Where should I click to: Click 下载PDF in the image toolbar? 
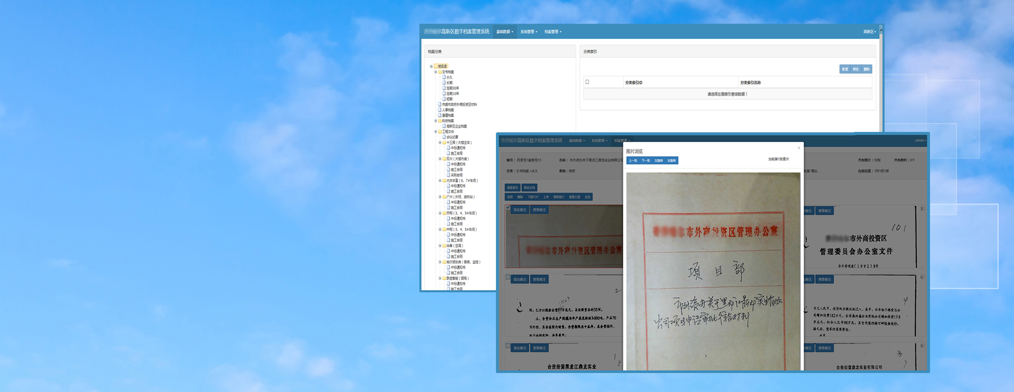pyautogui.click(x=533, y=197)
